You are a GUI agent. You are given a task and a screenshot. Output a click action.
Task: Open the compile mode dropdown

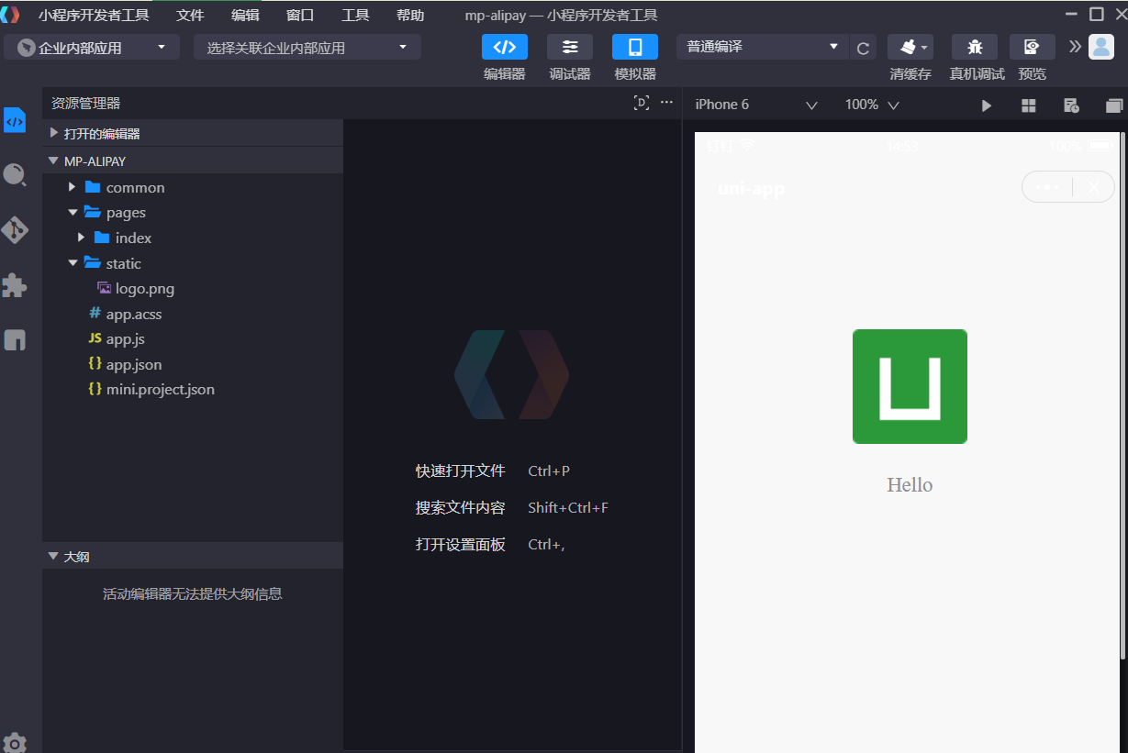[762, 47]
